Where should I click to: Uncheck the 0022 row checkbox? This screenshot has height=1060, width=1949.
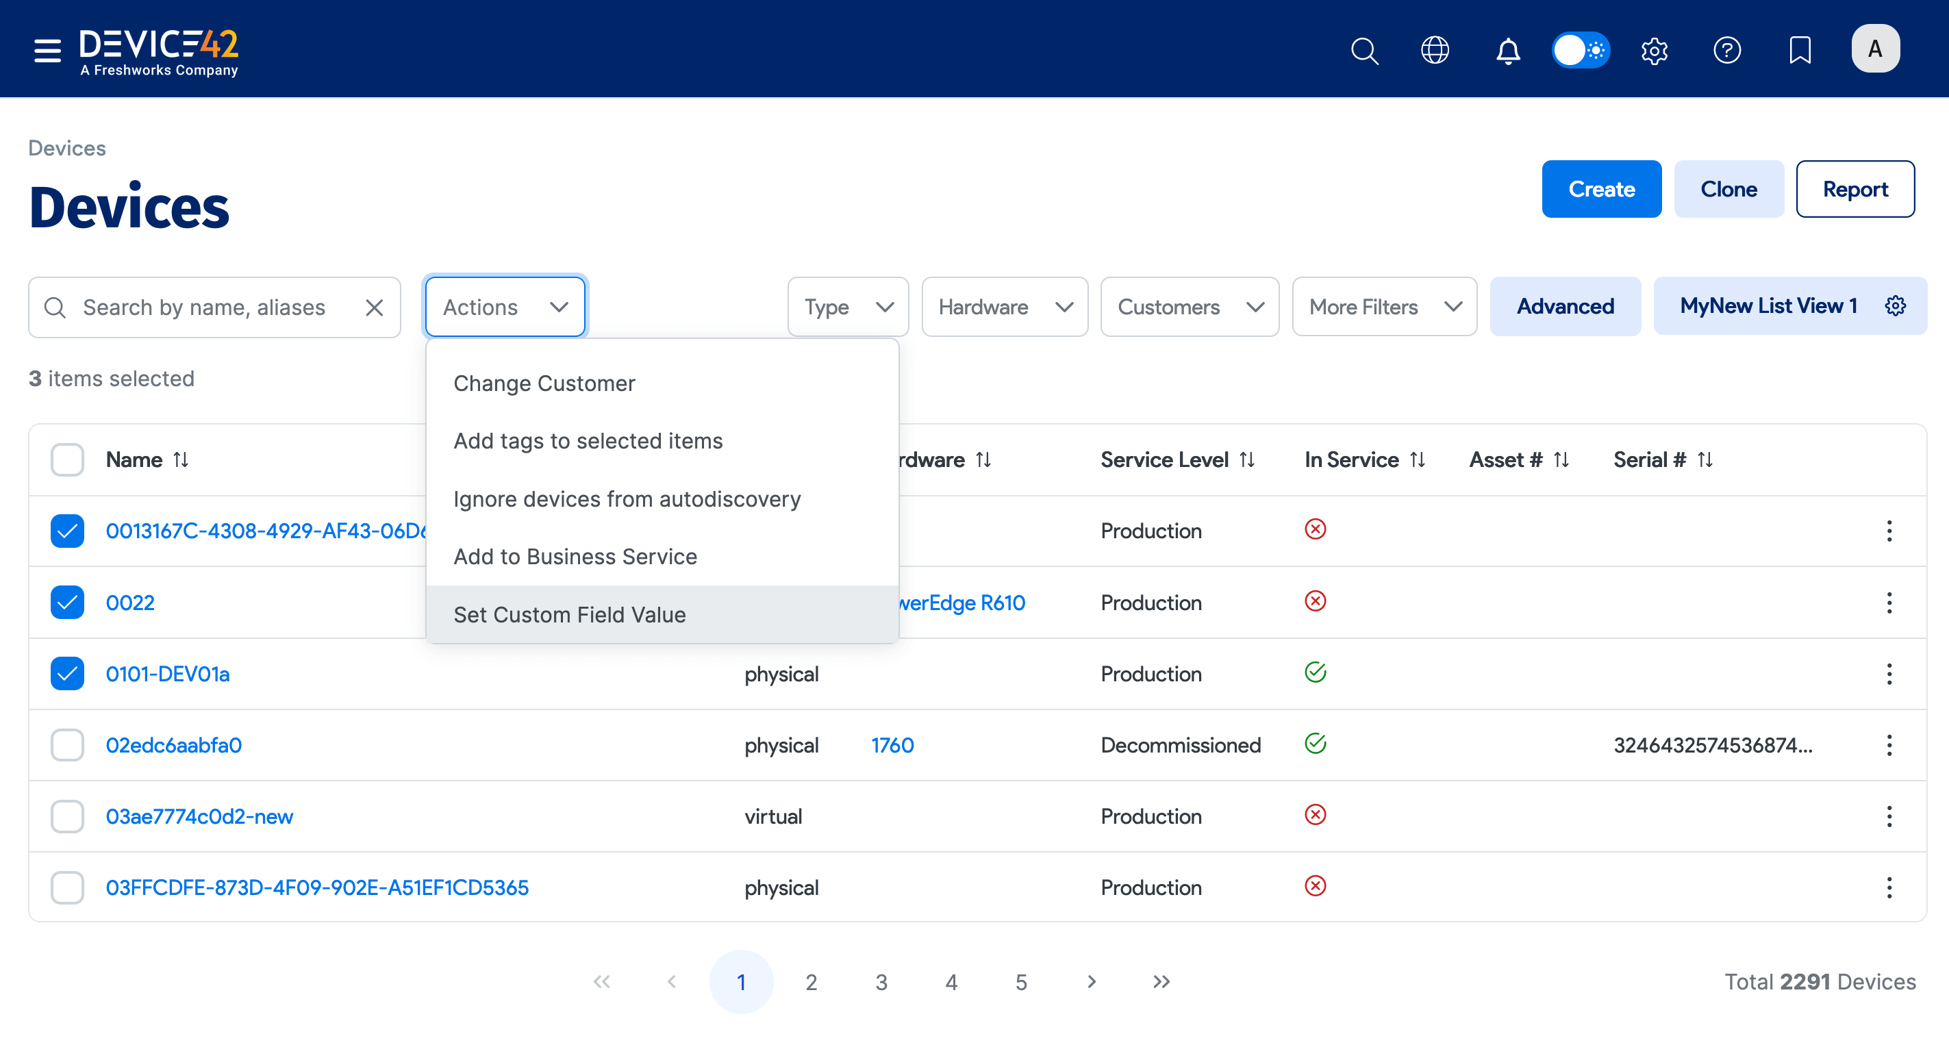pos(67,603)
